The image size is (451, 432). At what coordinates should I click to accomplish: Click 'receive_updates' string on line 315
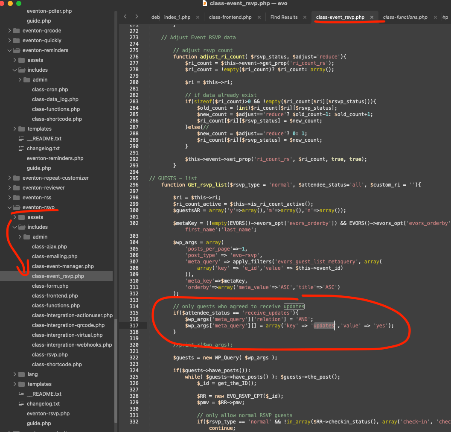(267, 313)
